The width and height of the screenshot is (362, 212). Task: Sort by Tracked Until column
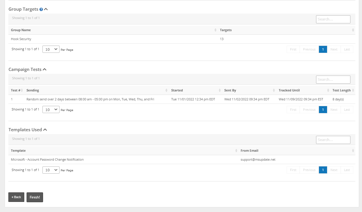tap(303, 90)
